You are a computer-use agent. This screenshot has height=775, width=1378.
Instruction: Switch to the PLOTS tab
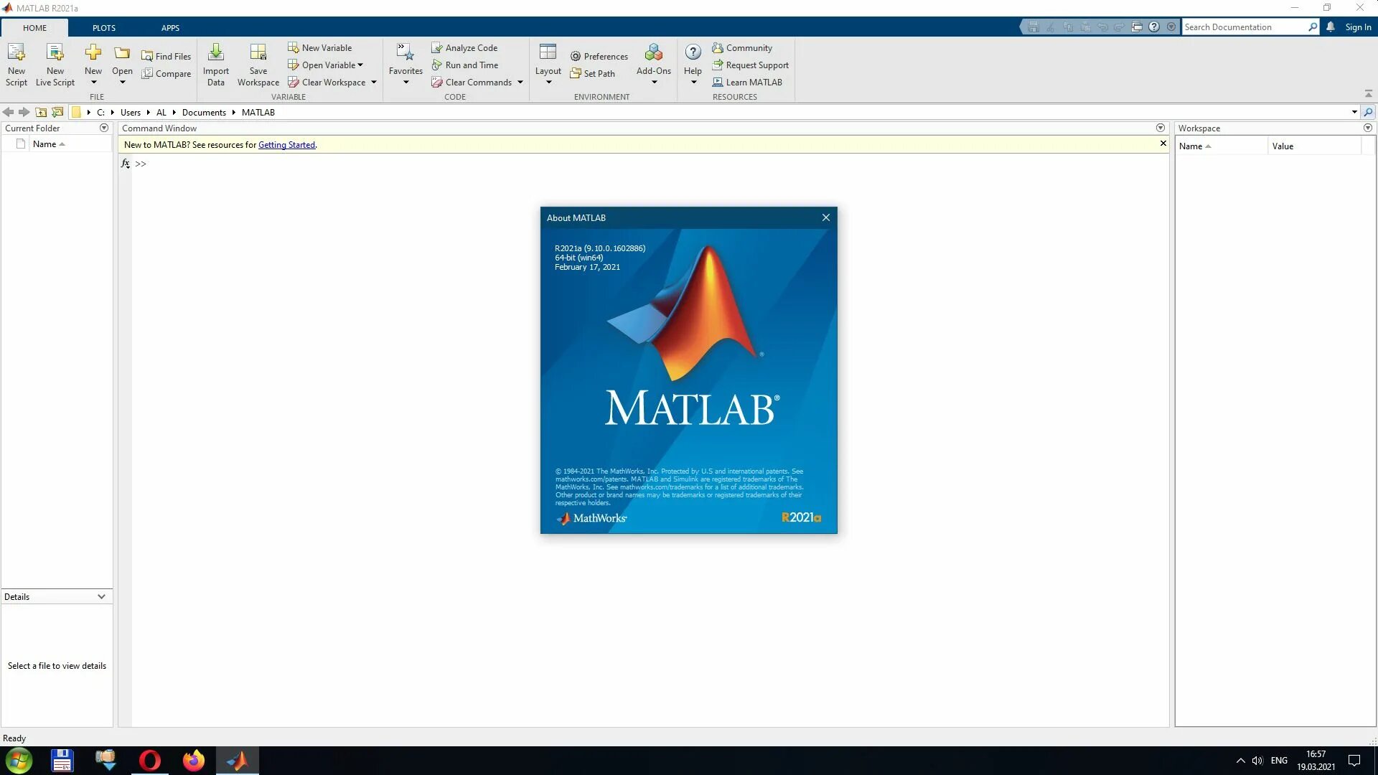(x=103, y=28)
